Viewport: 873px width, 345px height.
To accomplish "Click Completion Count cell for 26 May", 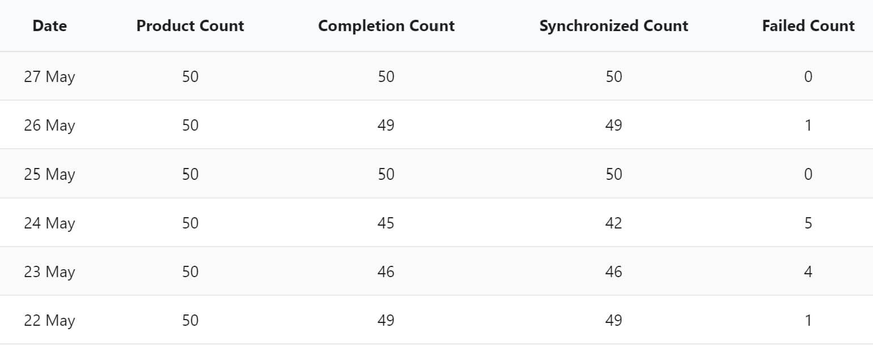I will coord(386,125).
